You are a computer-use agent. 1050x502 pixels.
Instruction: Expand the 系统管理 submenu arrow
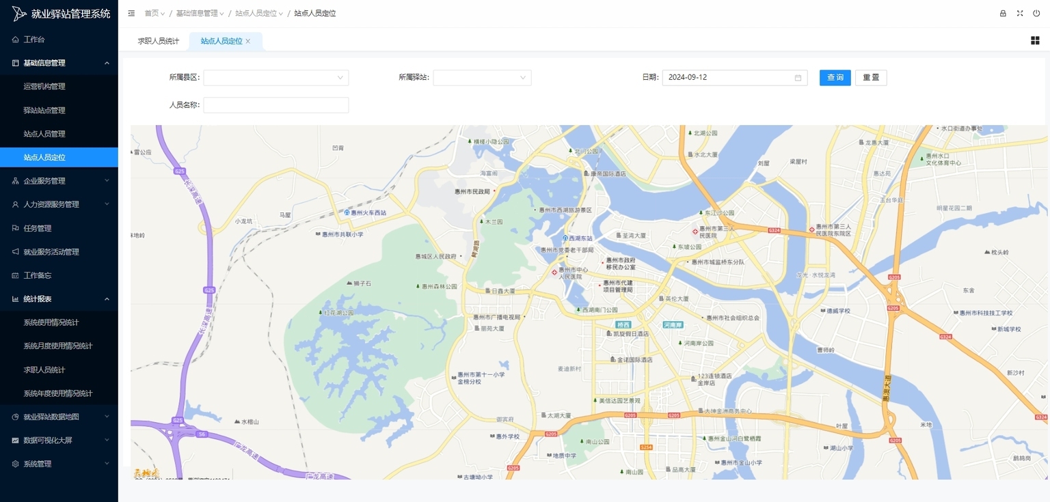107,464
